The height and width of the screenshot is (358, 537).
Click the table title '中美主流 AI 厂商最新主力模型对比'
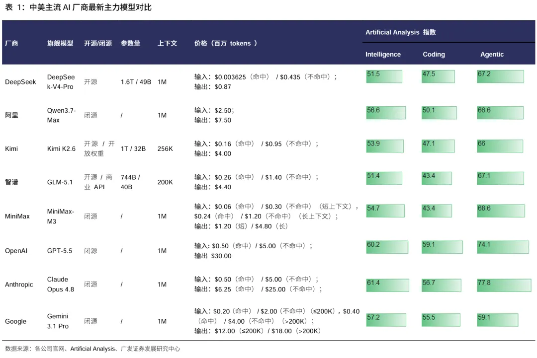(90, 7)
